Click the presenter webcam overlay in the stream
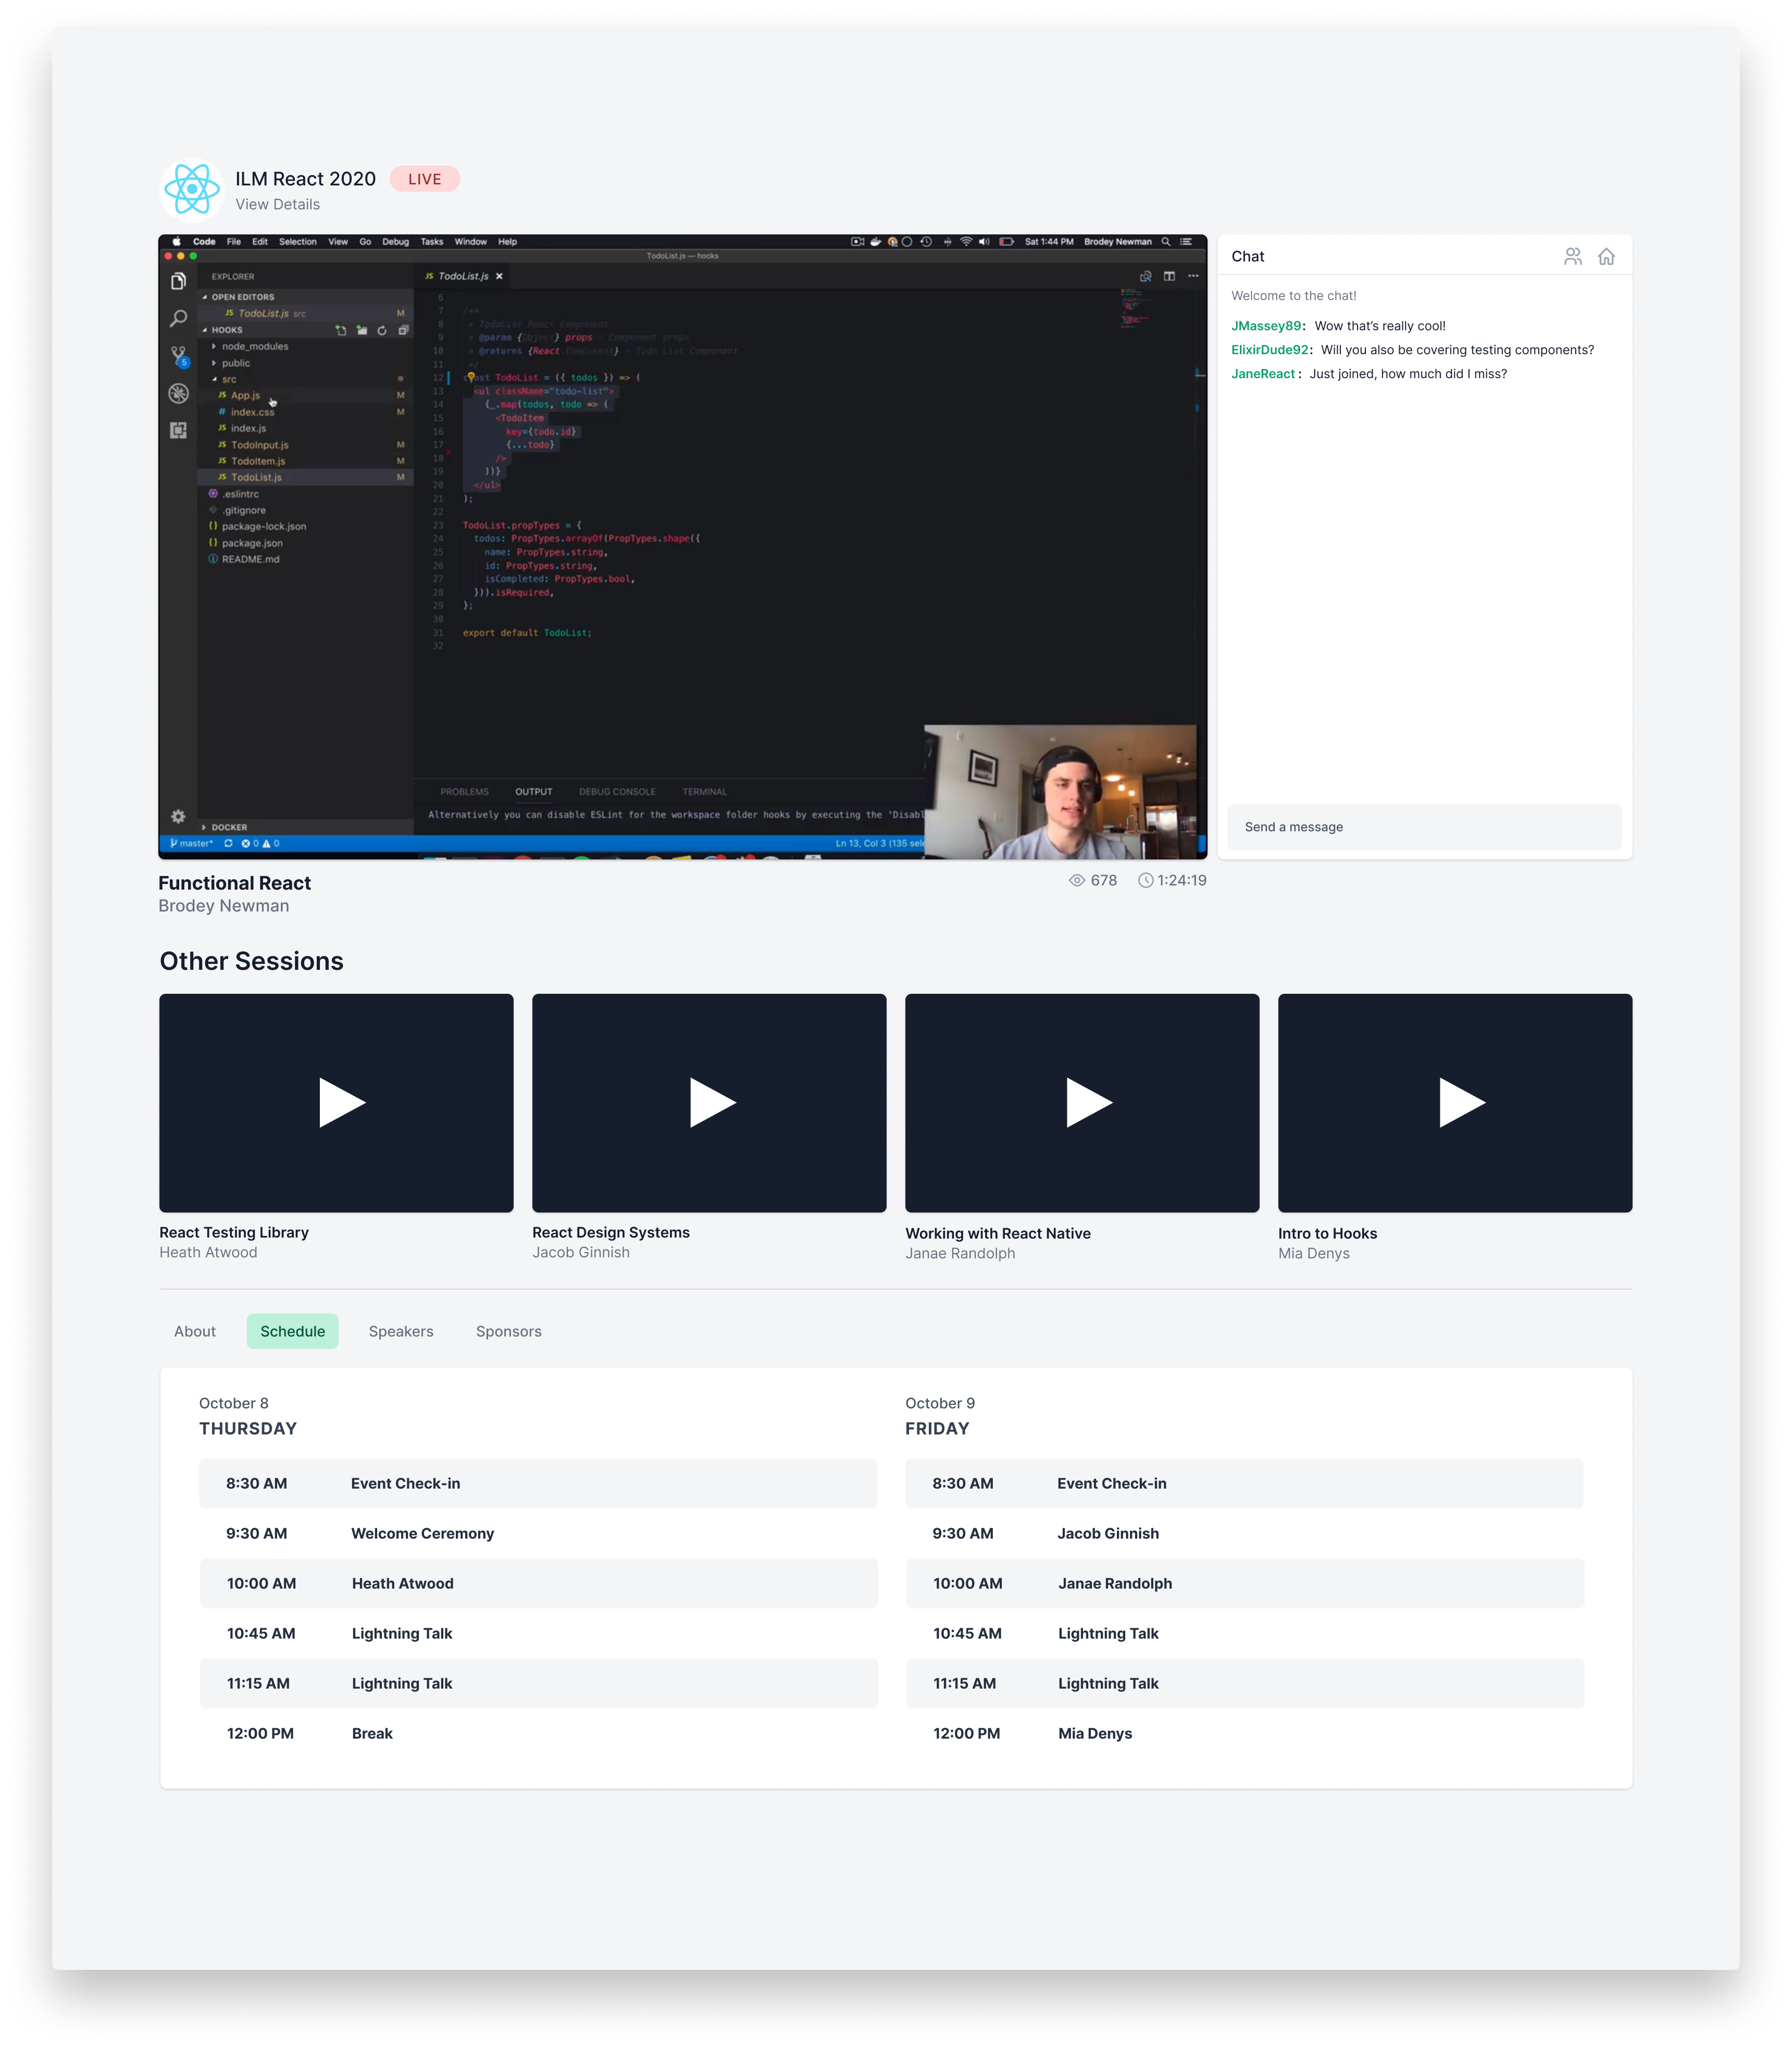This screenshot has height=2048, width=1792. 1060,792
